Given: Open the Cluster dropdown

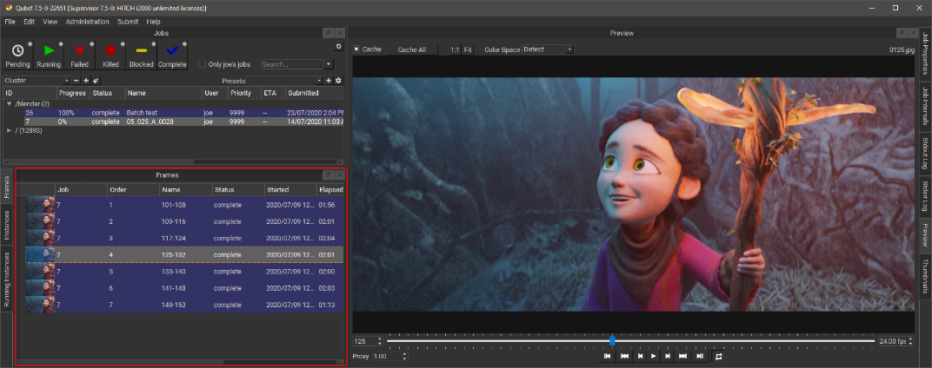Looking at the screenshot, I should 37,81.
